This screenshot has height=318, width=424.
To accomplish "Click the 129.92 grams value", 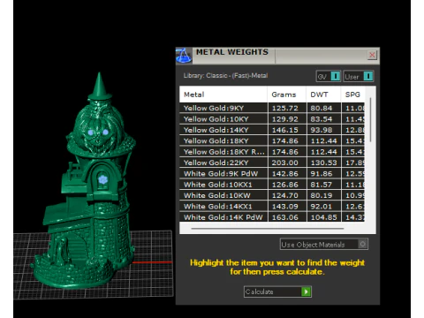I will click(285, 119).
